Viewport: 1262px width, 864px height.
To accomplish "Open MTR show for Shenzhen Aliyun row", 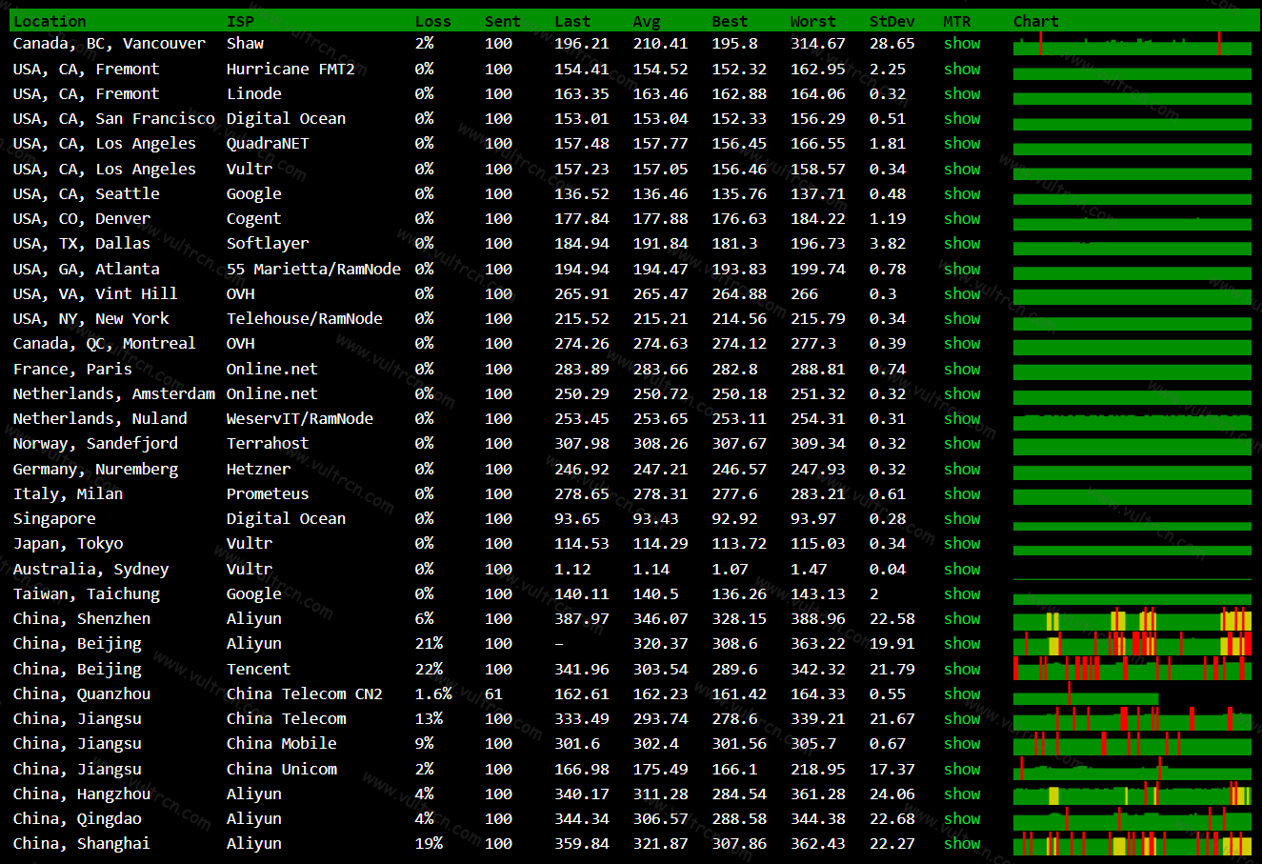I will click(x=962, y=618).
